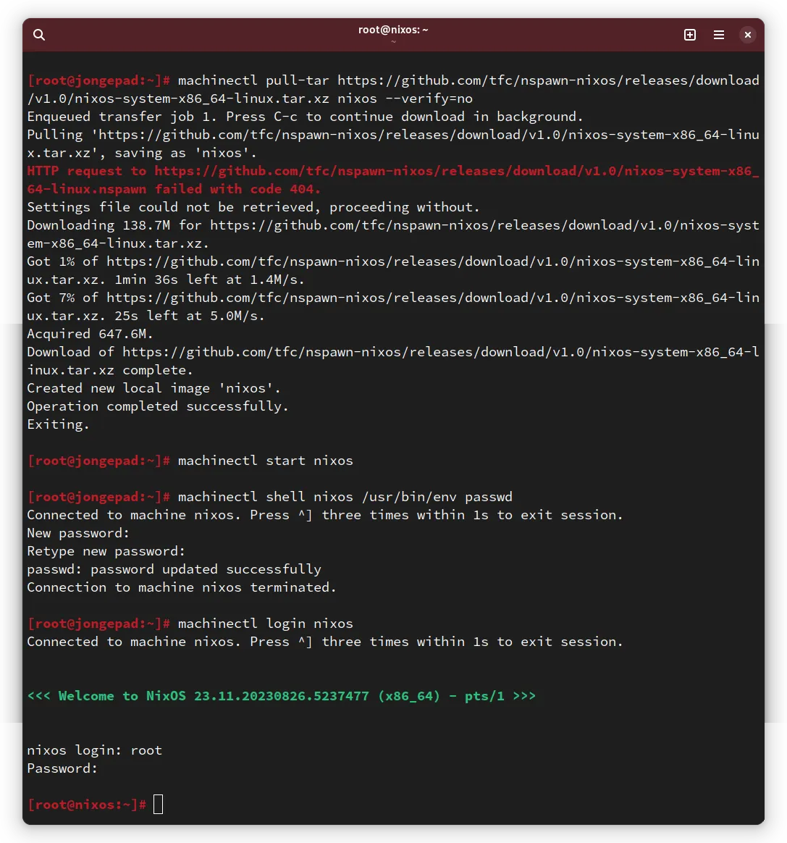This screenshot has width=787, height=843.
Task: Click the root@nixos title in header
Action: (392, 29)
